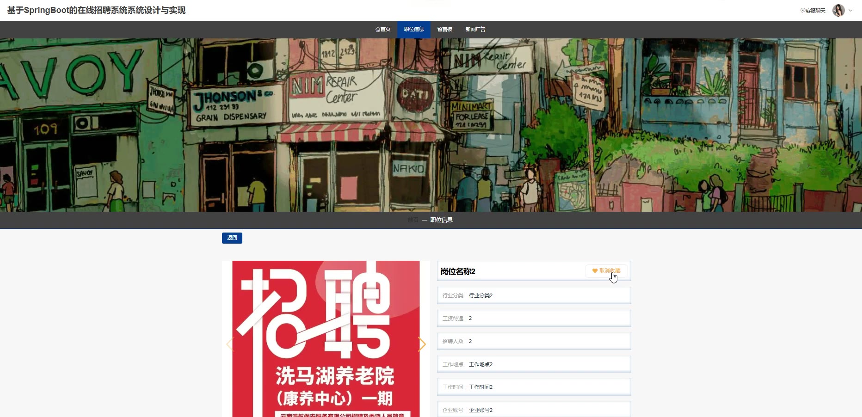Click the value 企业账号2

[481, 410]
